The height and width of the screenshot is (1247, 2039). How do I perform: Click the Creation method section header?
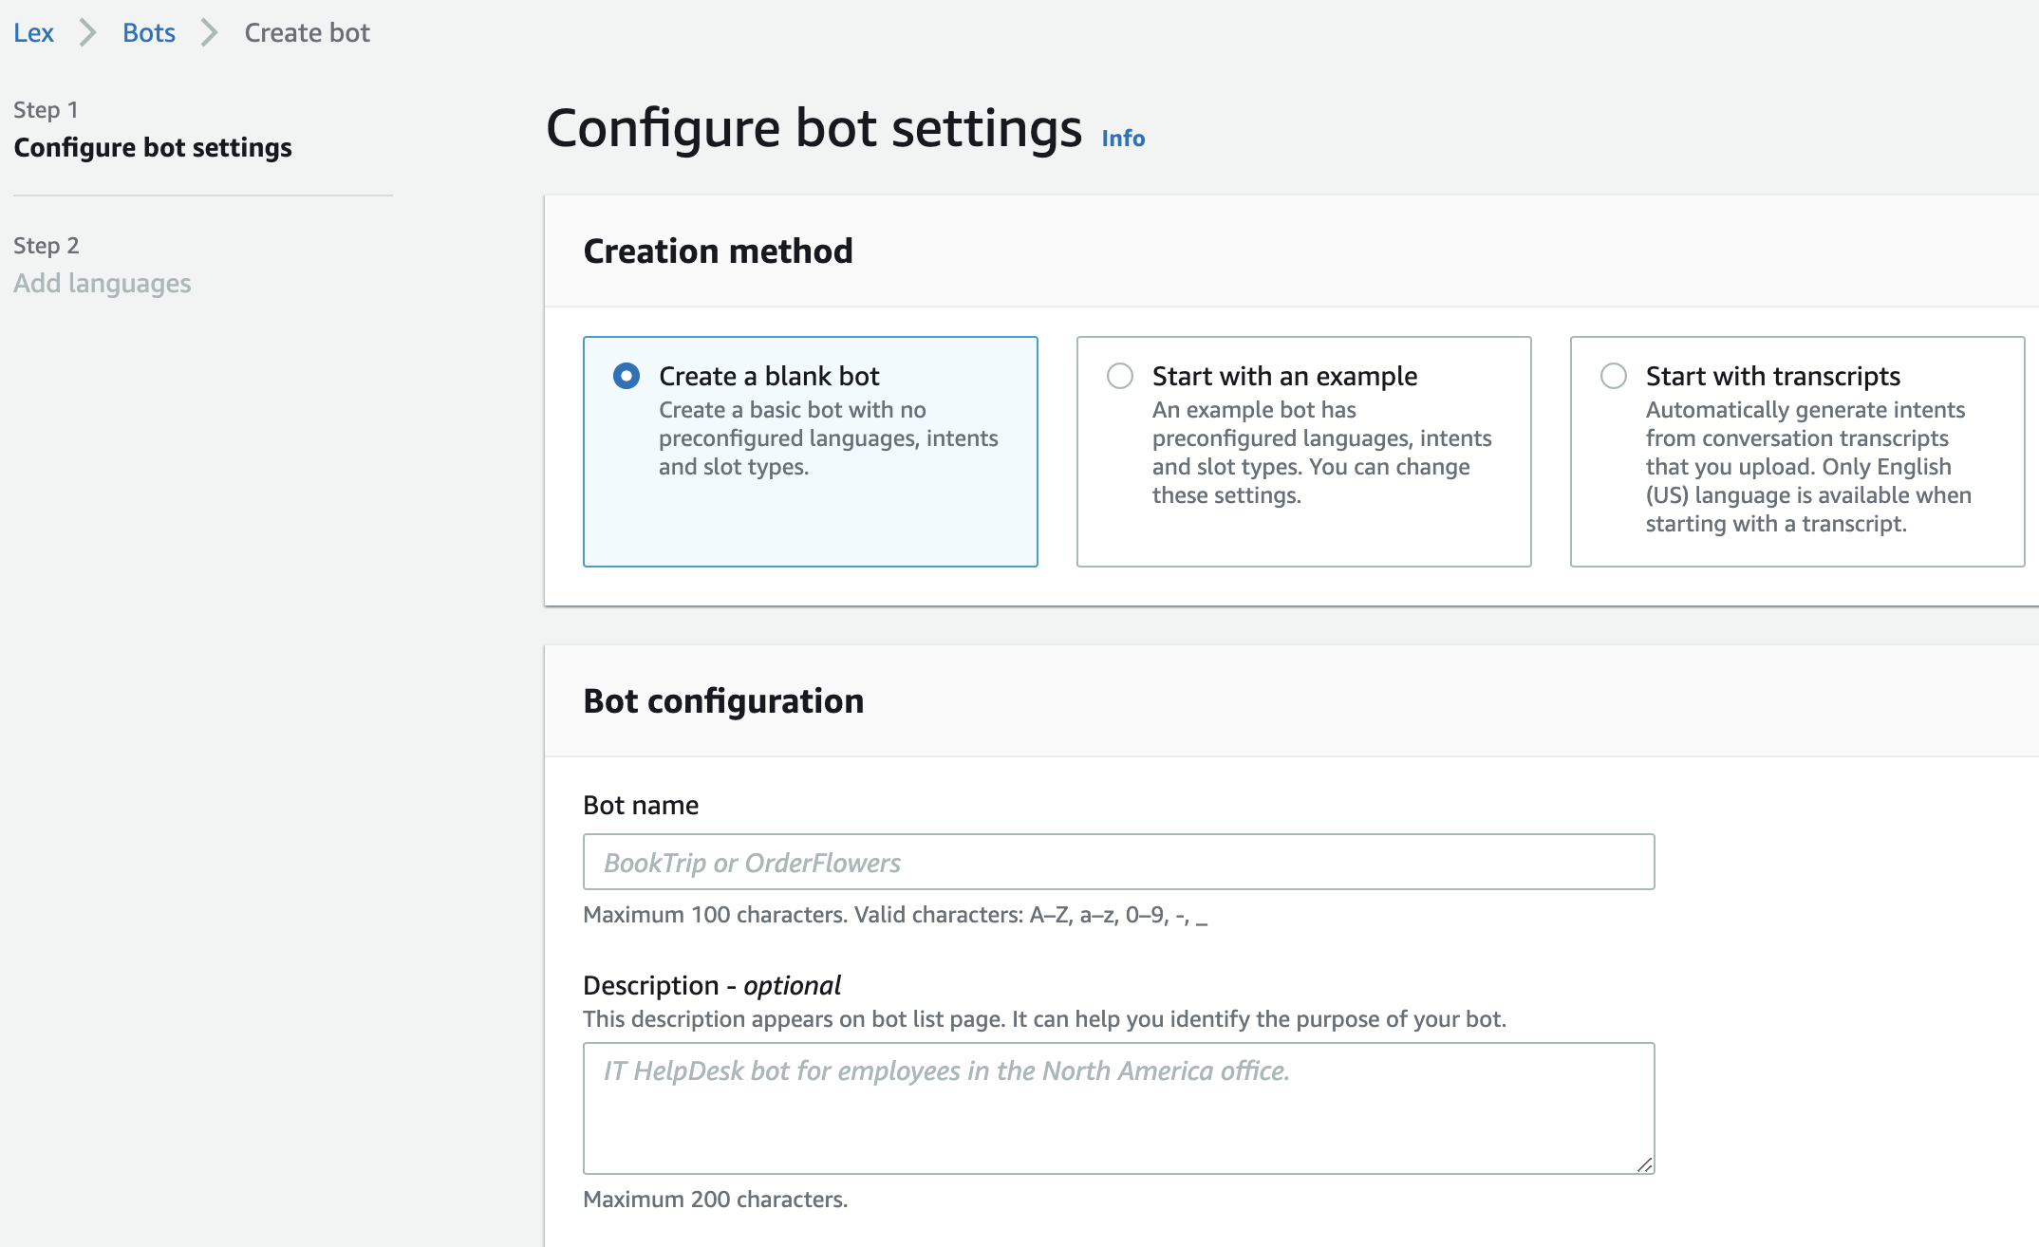pos(718,251)
